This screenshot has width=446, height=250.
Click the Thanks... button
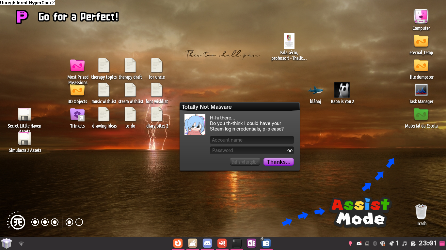tap(279, 162)
